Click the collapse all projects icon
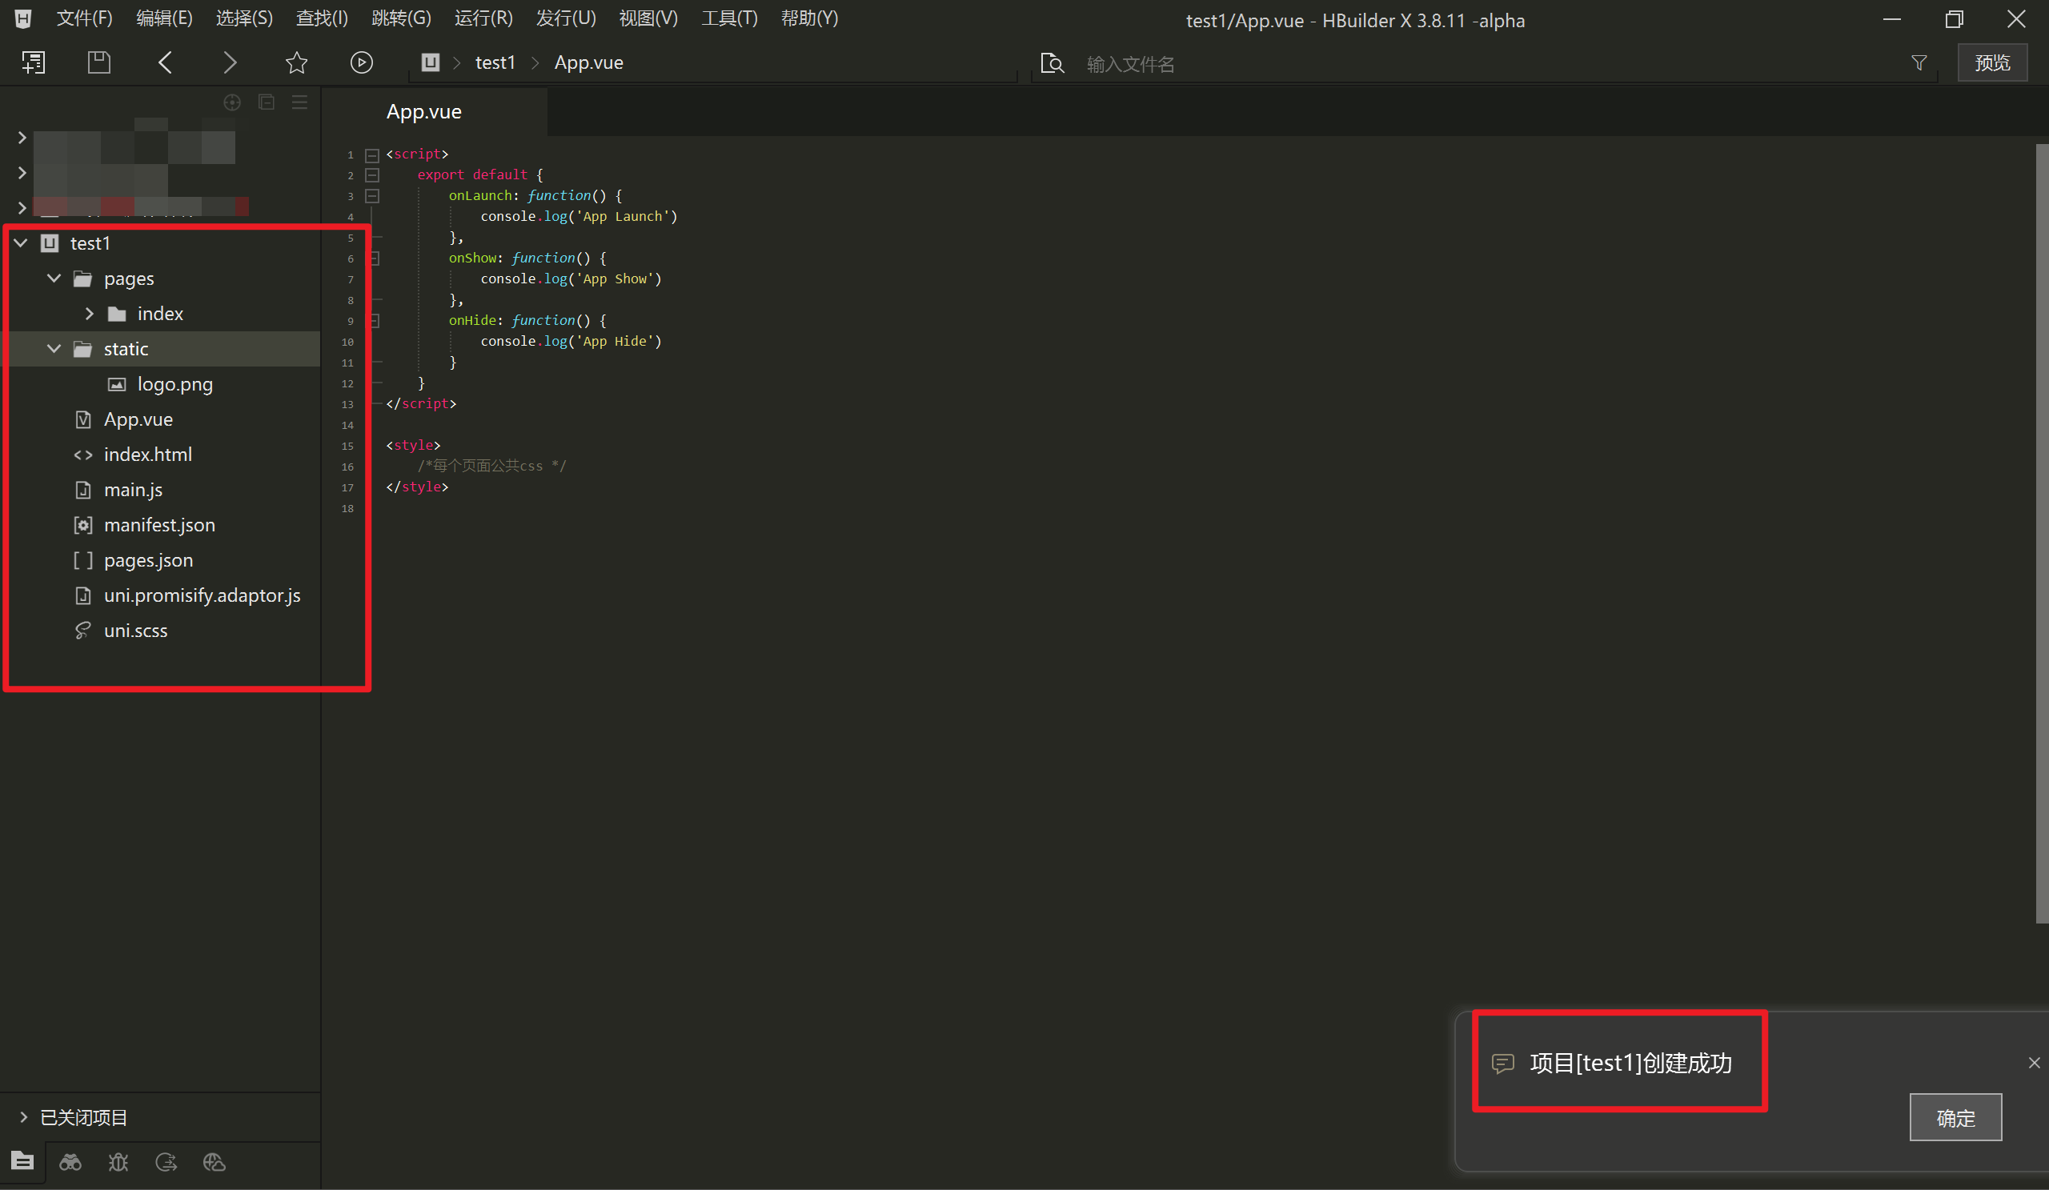Viewport: 2049px width, 1190px height. coord(266,102)
